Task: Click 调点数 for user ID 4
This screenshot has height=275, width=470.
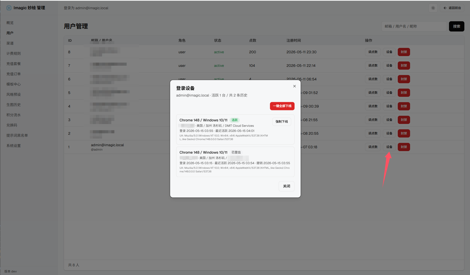Action: [373, 106]
